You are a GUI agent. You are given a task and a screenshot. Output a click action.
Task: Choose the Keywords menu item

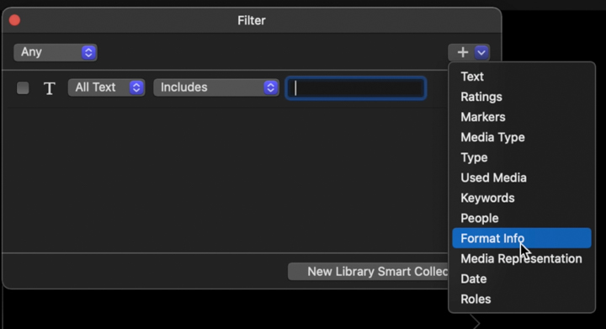pos(487,198)
